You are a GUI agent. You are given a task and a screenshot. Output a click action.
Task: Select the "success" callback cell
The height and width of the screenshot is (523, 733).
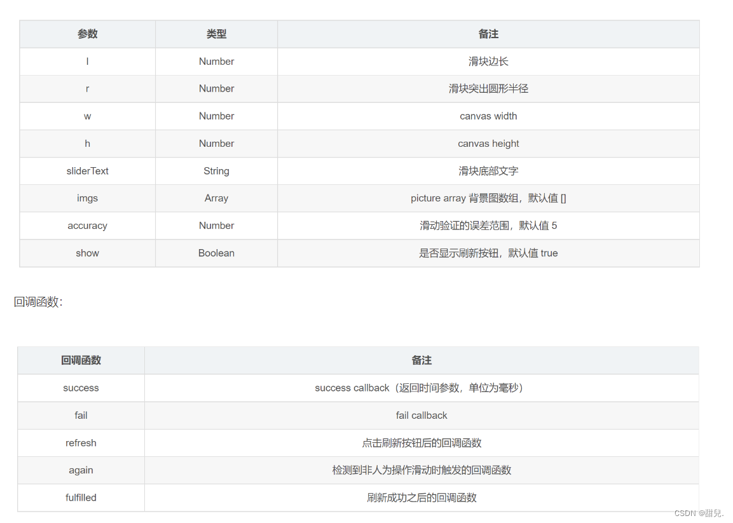(81, 388)
